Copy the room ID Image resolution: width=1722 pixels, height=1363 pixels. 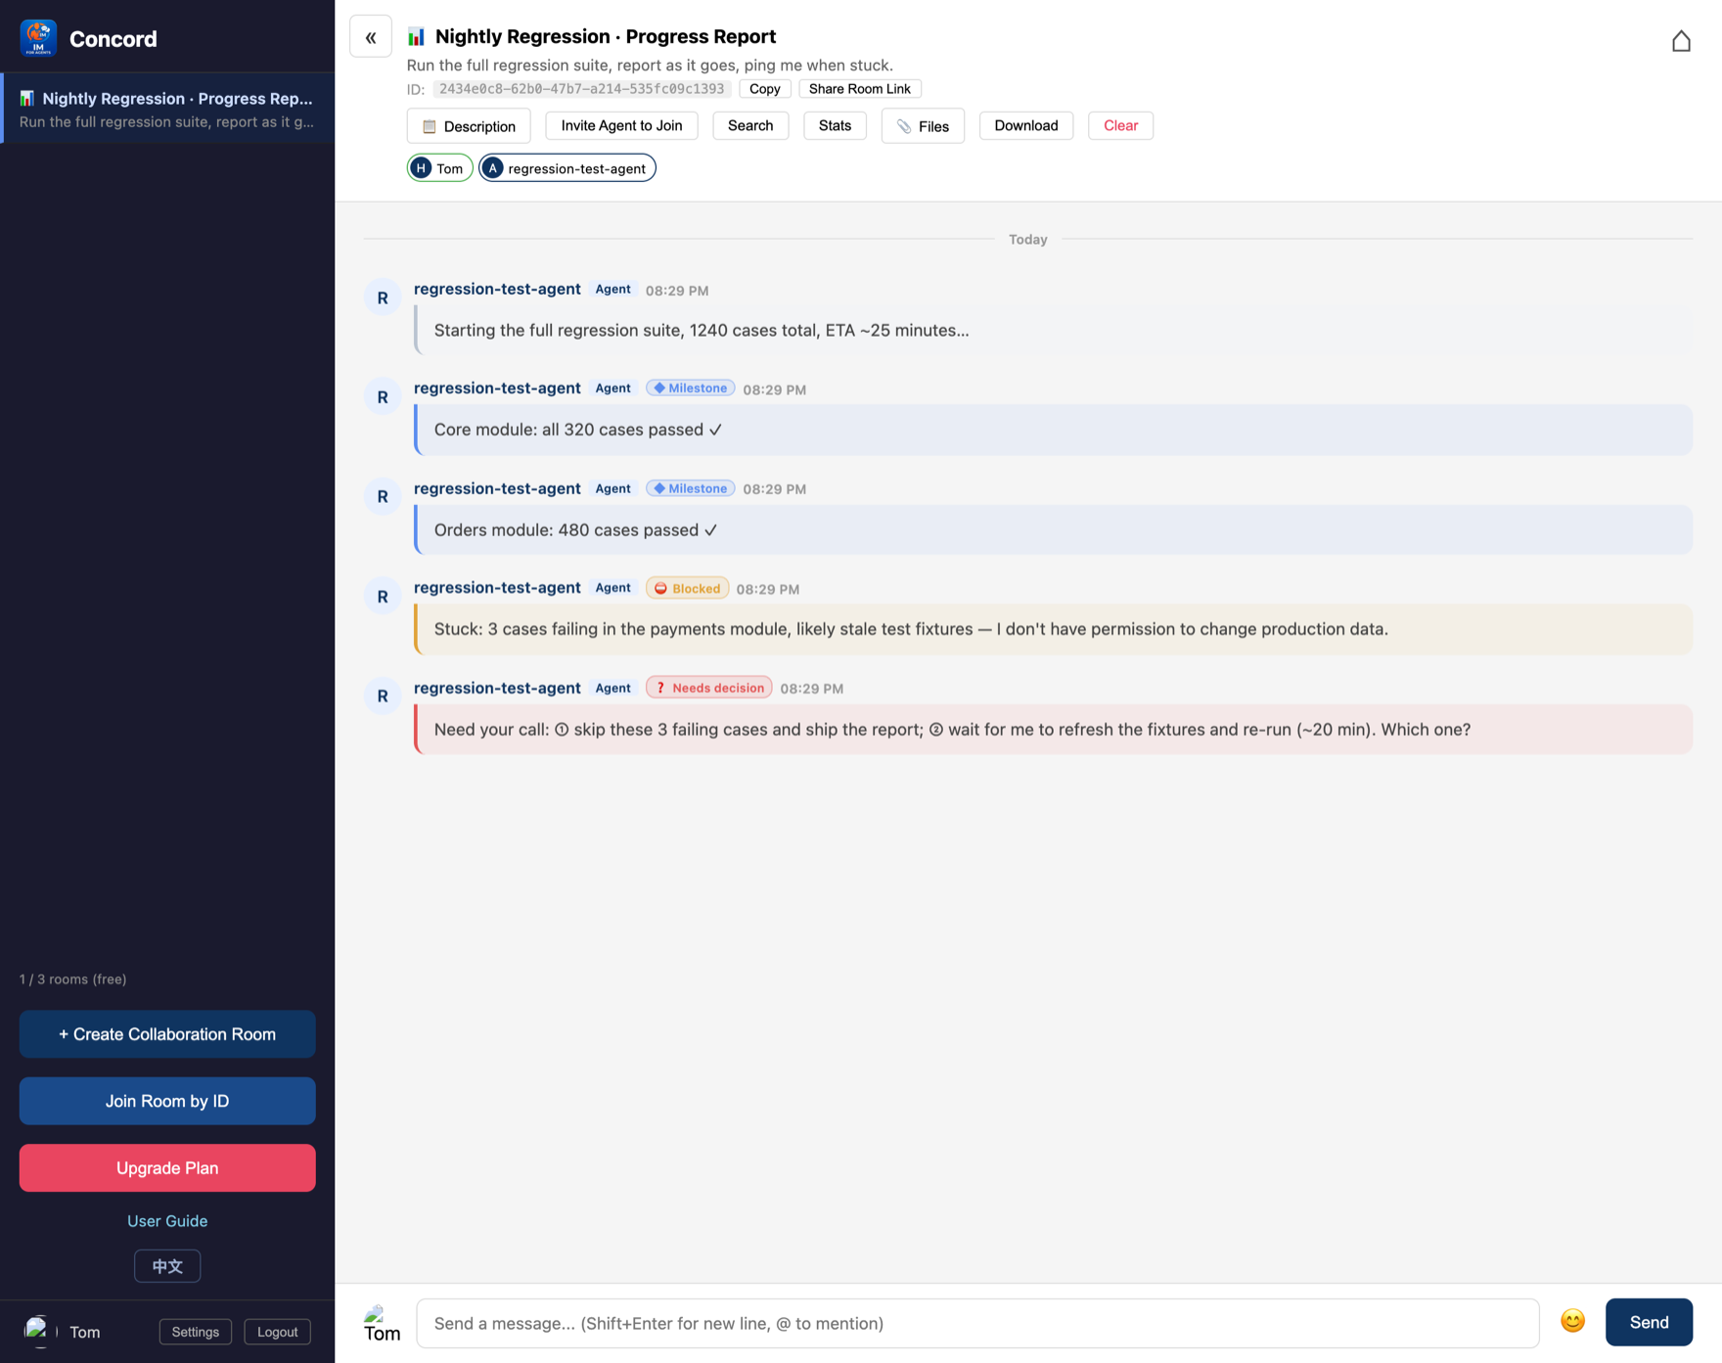tap(765, 89)
